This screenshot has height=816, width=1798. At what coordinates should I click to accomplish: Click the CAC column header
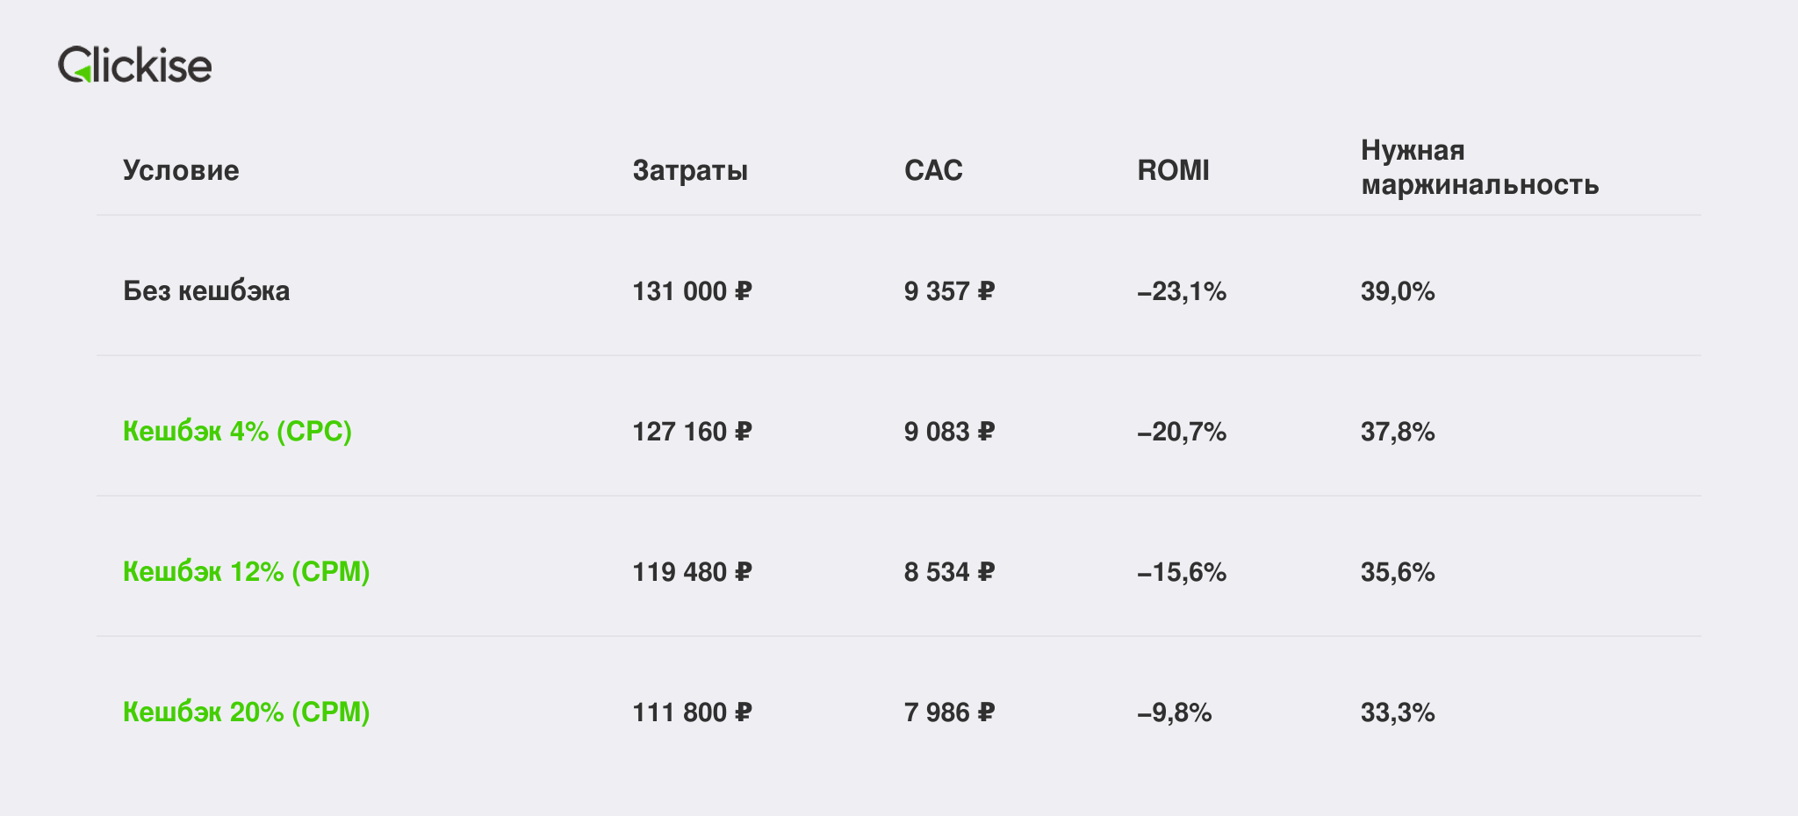(x=933, y=170)
